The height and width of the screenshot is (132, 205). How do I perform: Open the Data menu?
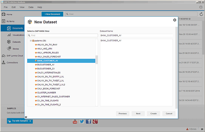coord(31,7)
